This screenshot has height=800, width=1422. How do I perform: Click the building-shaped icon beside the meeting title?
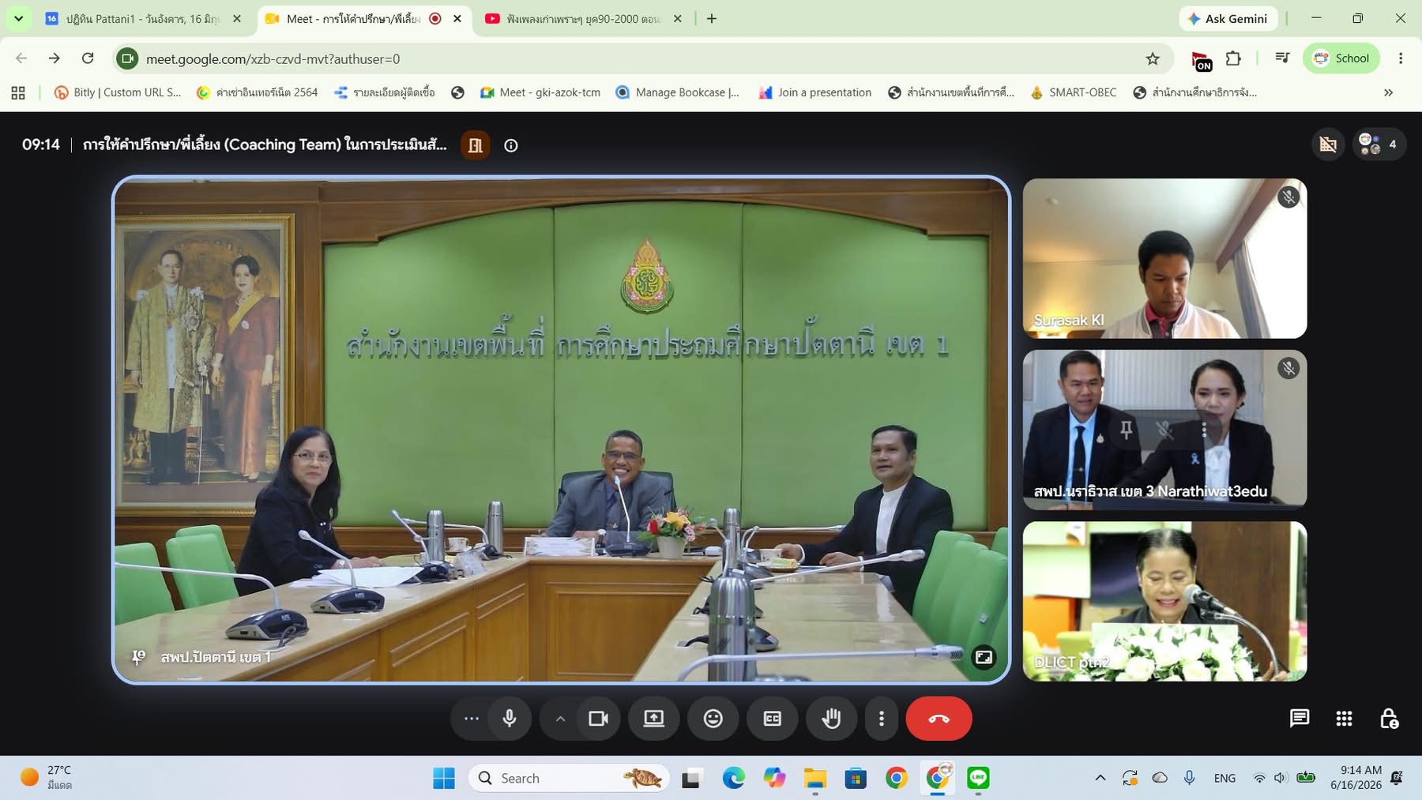pos(475,145)
